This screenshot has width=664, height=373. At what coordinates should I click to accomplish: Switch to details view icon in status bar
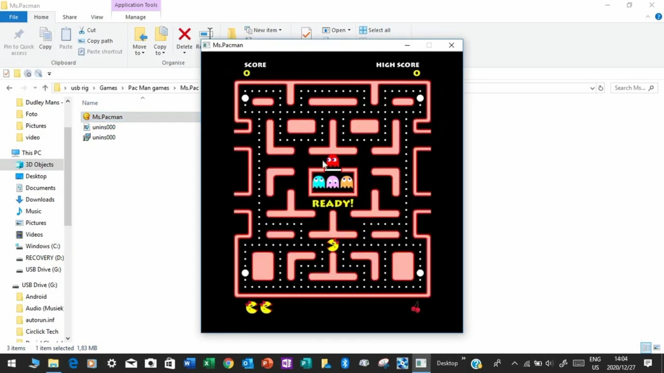[646, 348]
